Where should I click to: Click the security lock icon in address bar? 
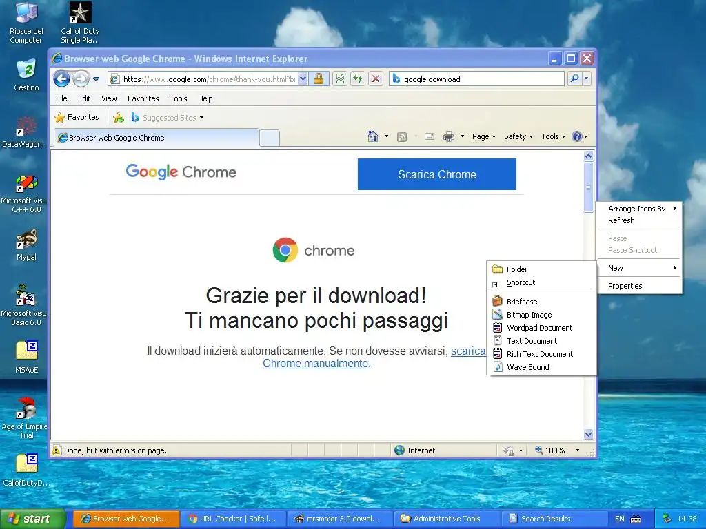coord(319,79)
